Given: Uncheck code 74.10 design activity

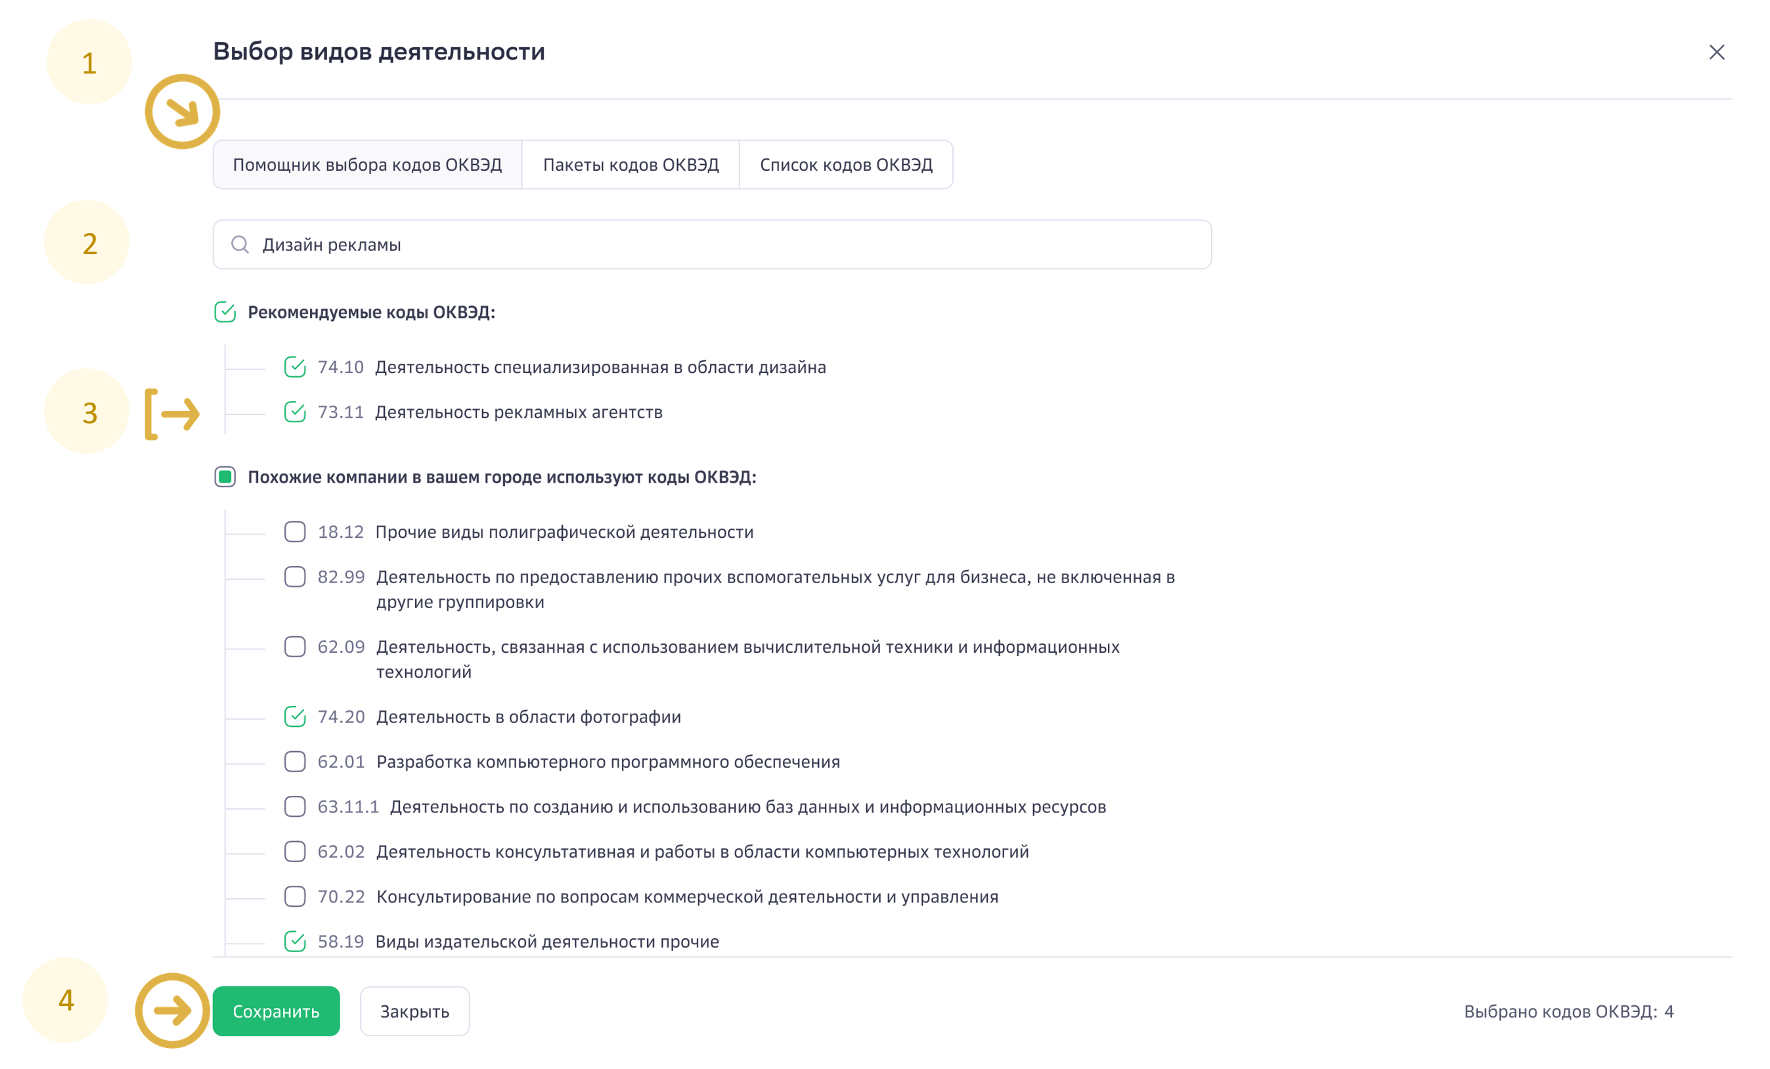Looking at the screenshot, I should coord(294,367).
